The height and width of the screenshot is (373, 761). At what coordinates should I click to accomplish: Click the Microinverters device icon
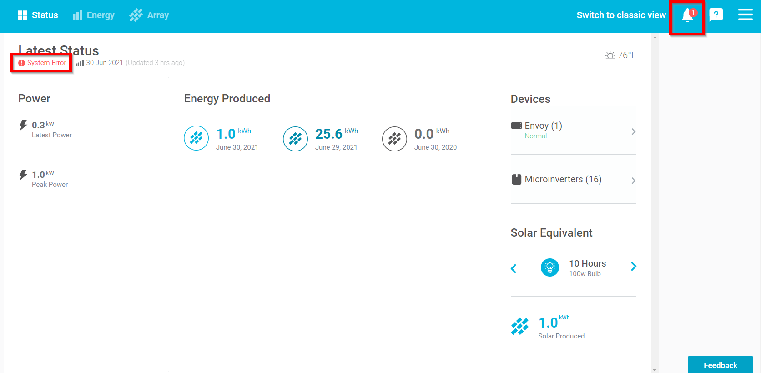pos(517,179)
